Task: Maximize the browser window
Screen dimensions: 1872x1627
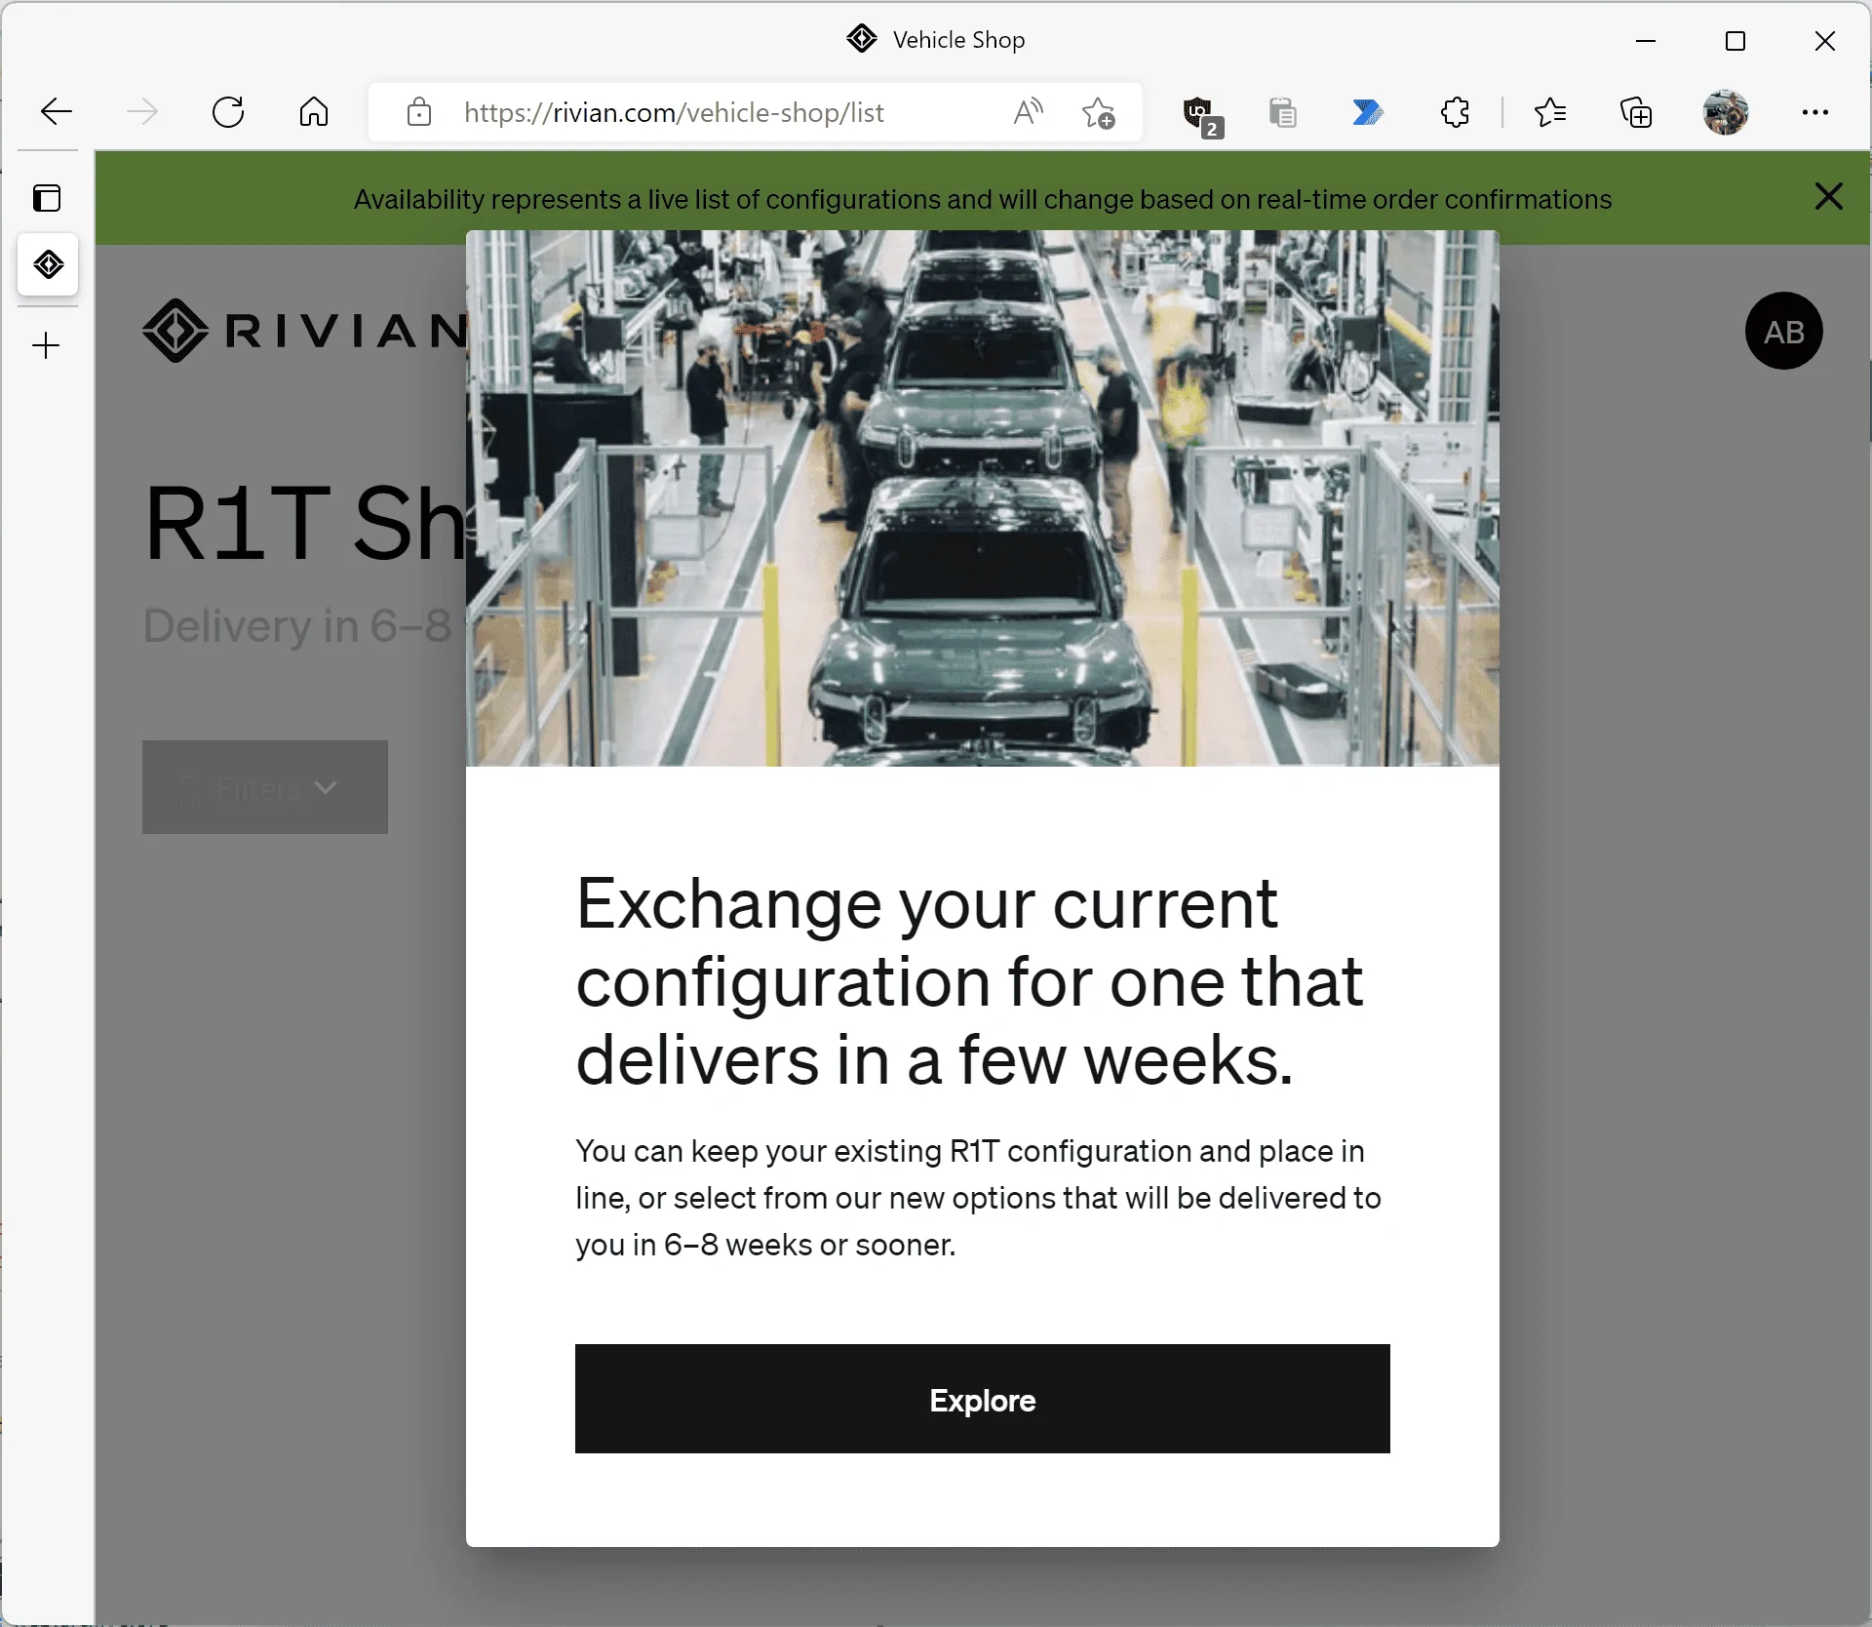Action: 1735,41
